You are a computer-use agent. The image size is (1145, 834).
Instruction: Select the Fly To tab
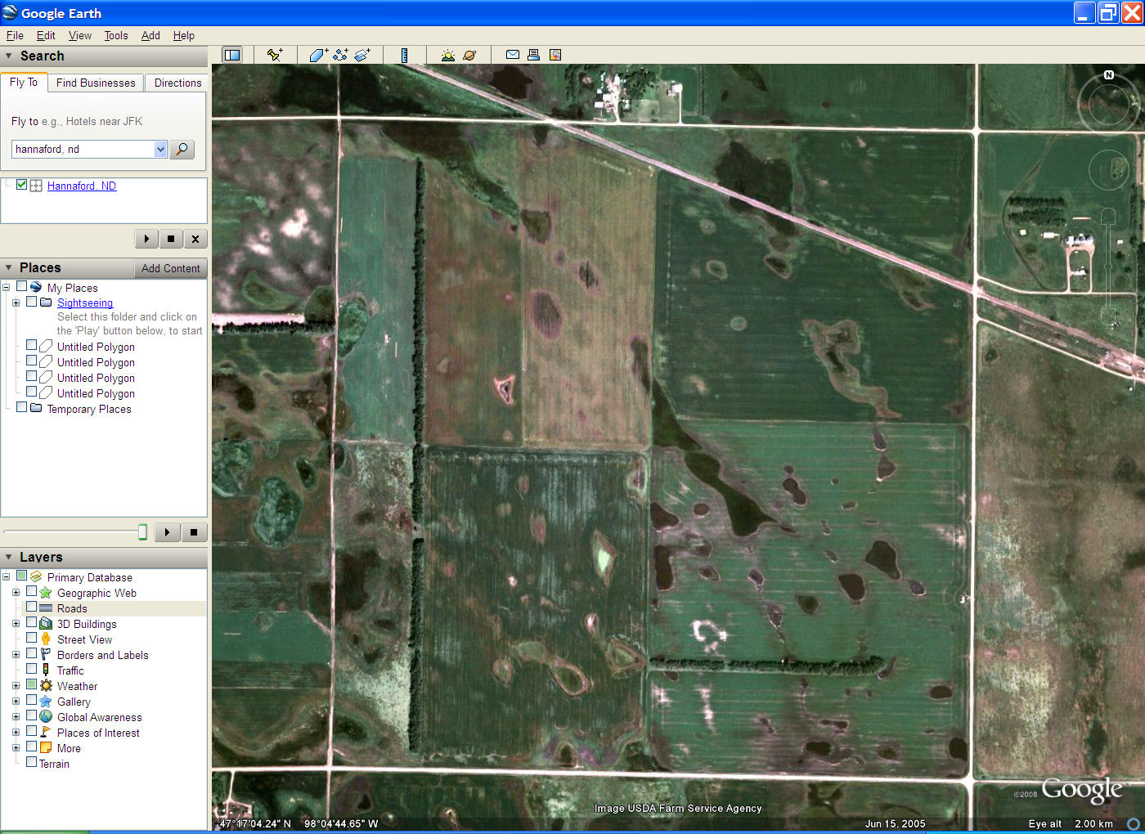(x=24, y=82)
